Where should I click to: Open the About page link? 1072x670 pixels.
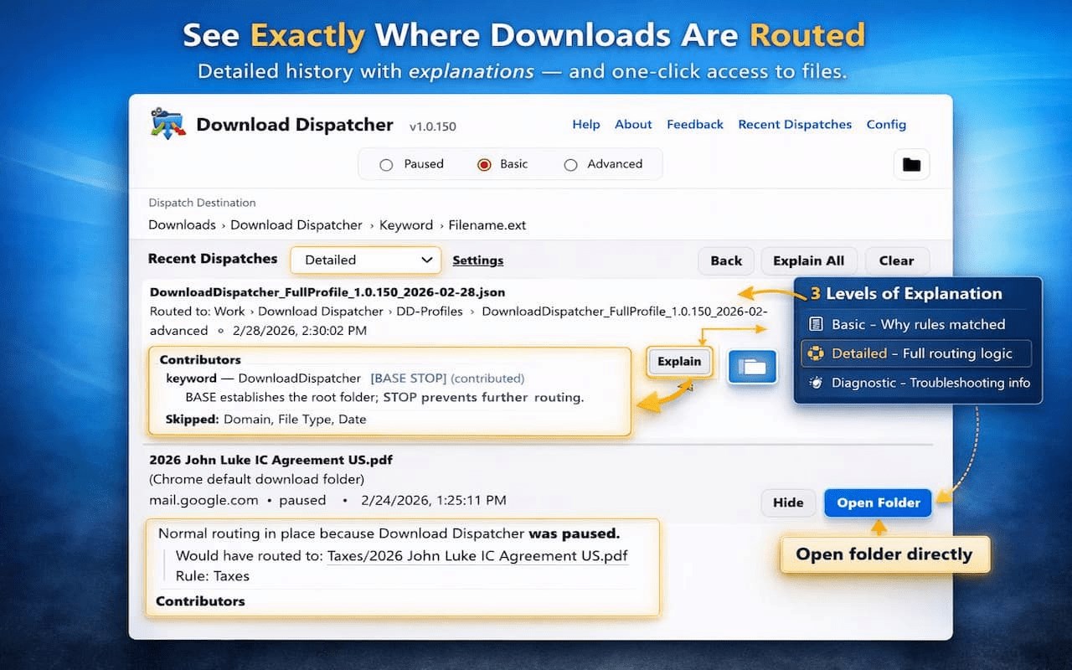pos(633,124)
